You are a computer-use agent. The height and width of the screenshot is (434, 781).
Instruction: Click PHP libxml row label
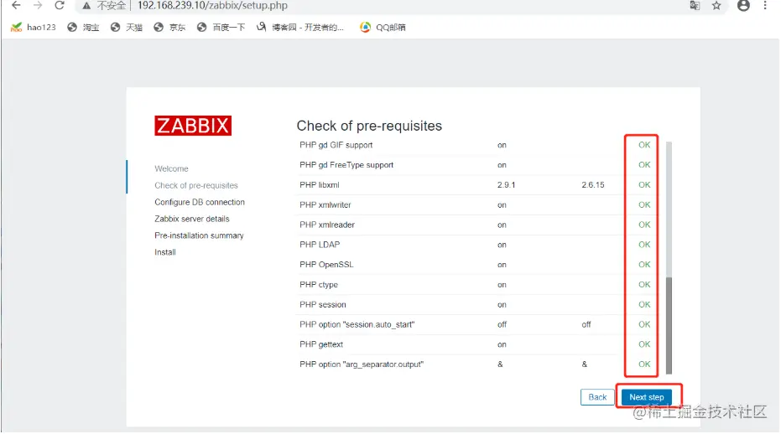320,184
